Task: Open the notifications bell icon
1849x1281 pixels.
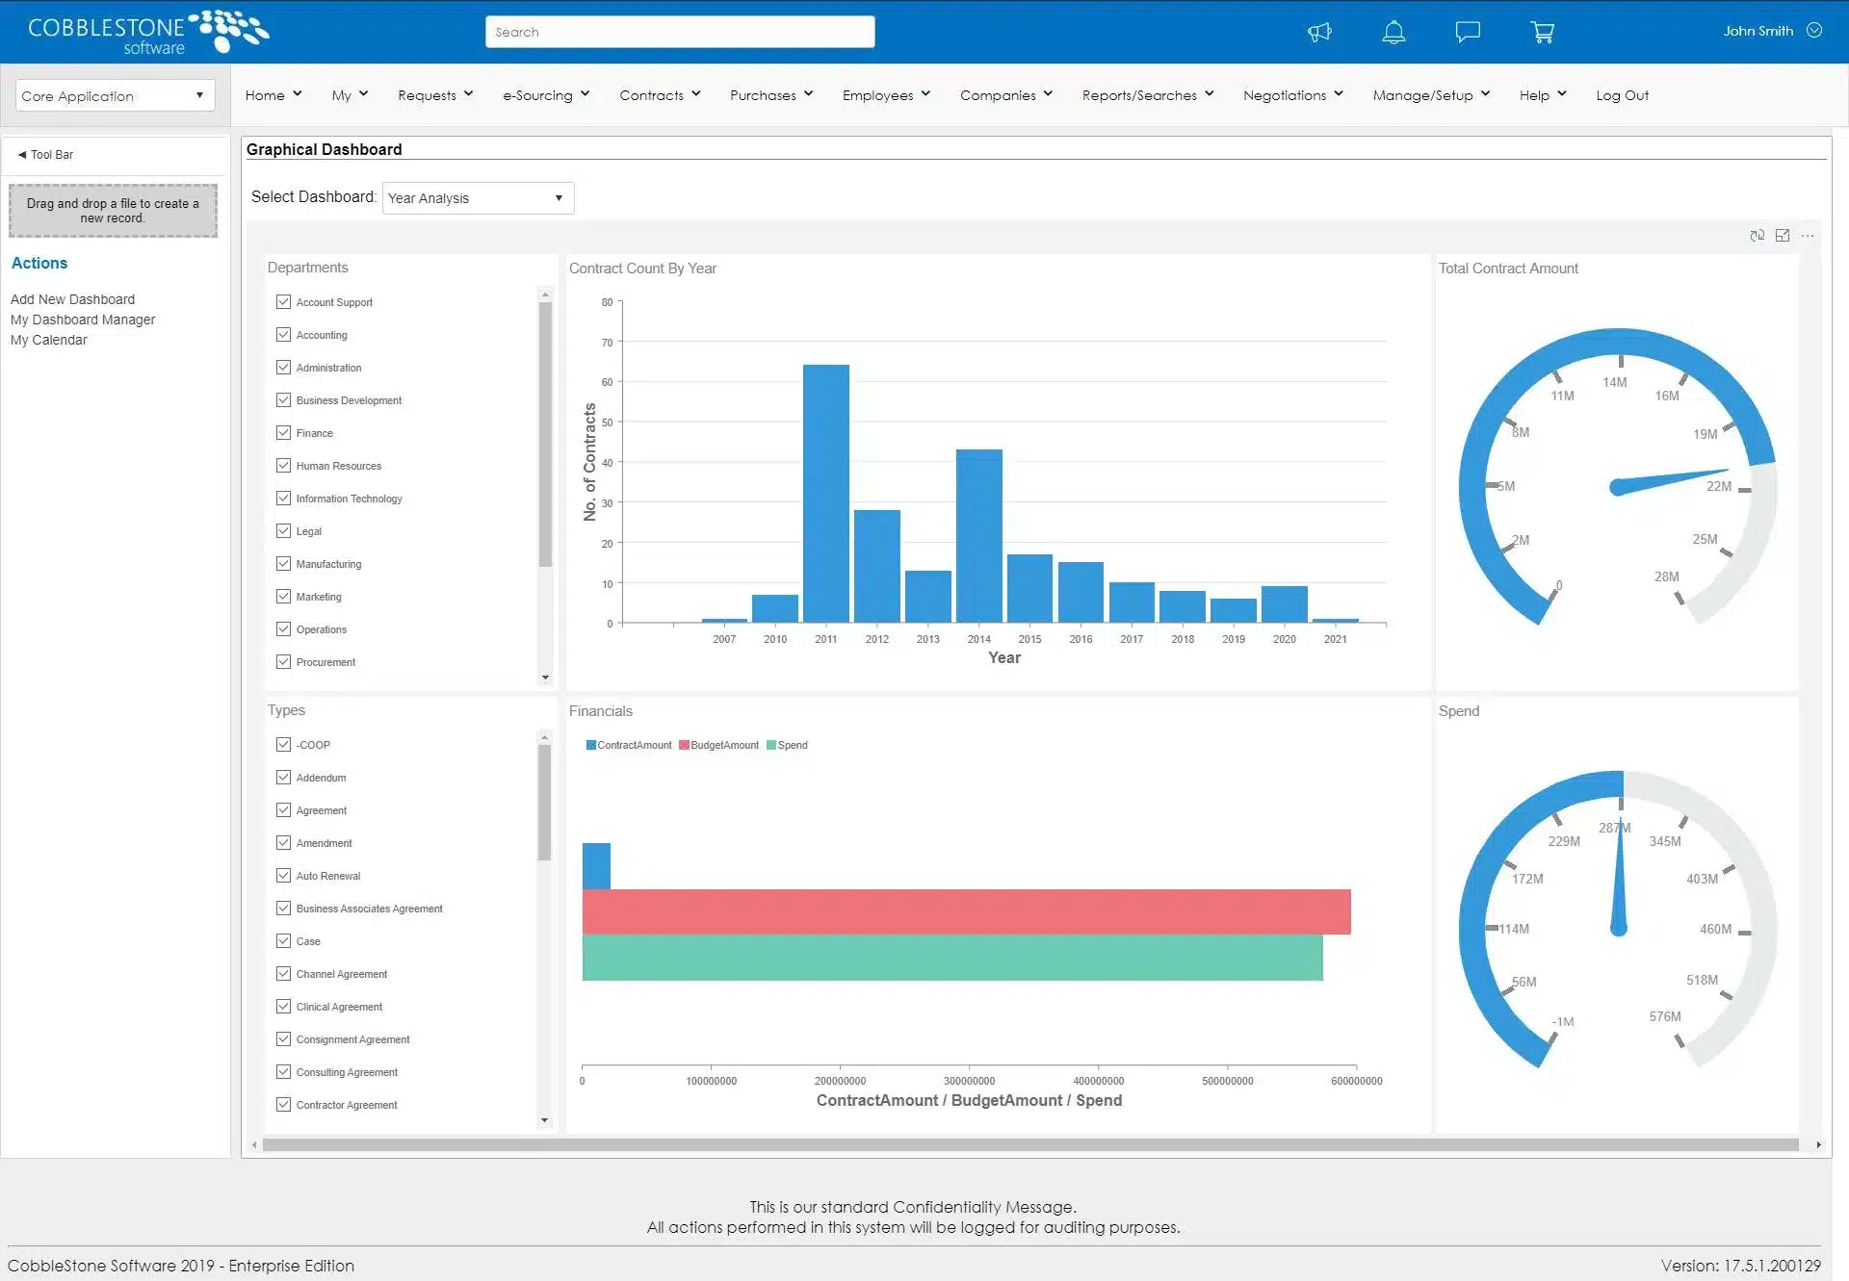Action: (x=1393, y=32)
